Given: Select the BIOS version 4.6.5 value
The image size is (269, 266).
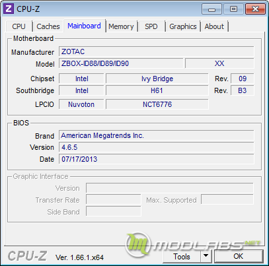Looking at the screenshot, I should pos(157,147).
